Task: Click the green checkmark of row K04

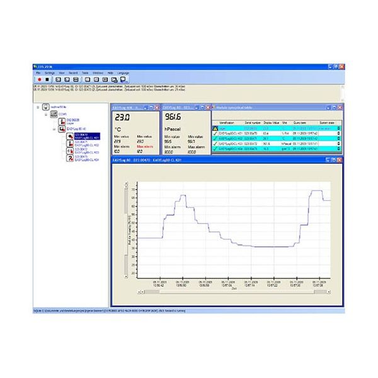Action: pyautogui.click(x=215, y=149)
